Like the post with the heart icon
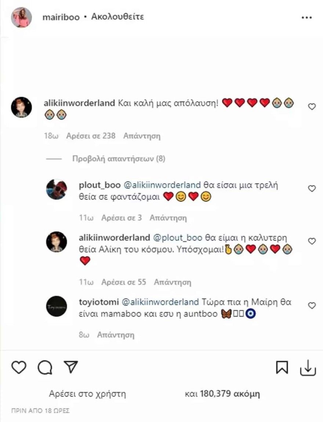 (19, 367)
